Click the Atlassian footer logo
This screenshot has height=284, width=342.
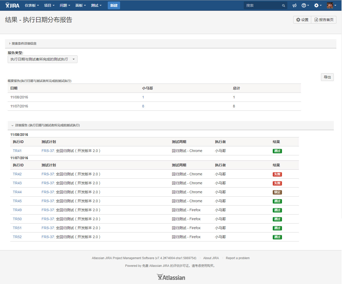(x=171, y=277)
